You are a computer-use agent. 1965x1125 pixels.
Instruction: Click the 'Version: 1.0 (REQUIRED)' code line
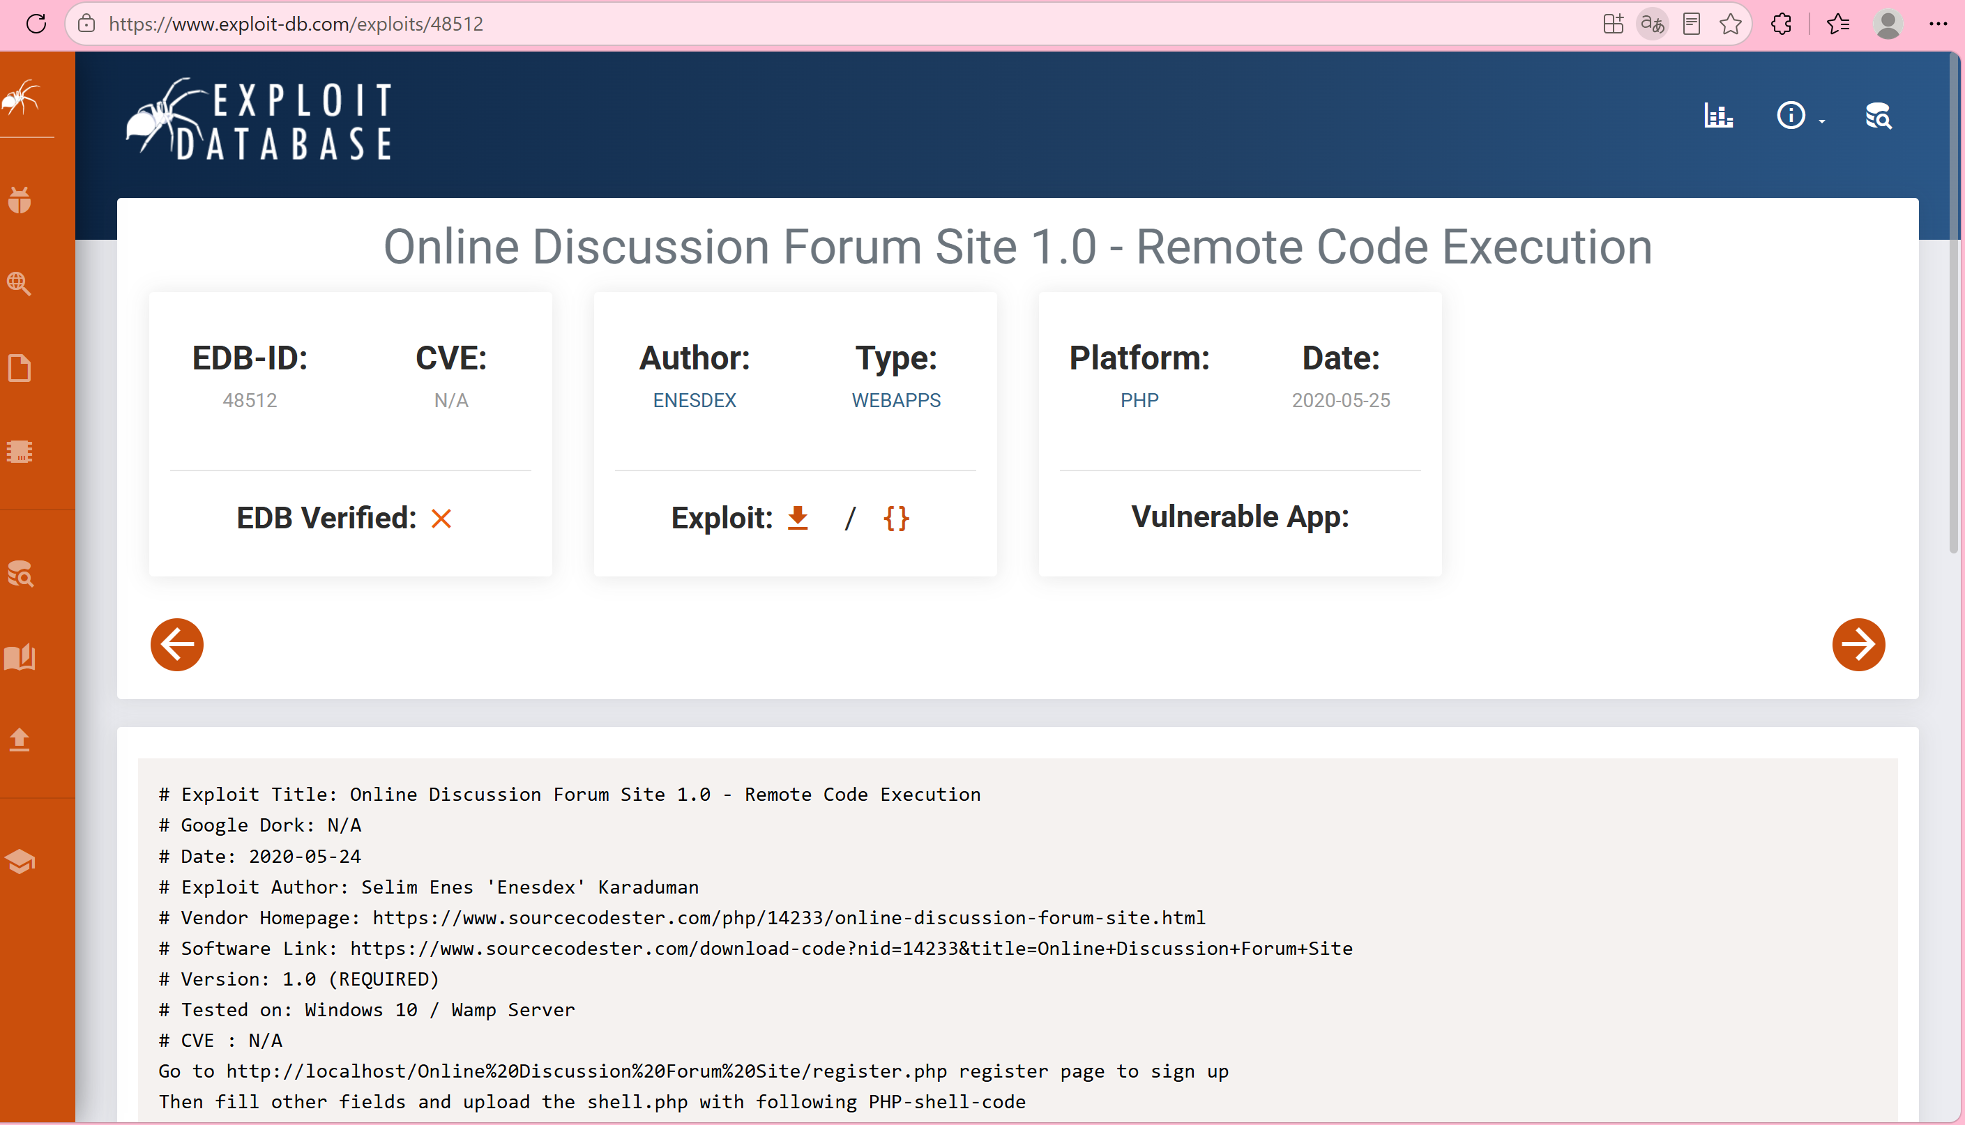point(299,979)
